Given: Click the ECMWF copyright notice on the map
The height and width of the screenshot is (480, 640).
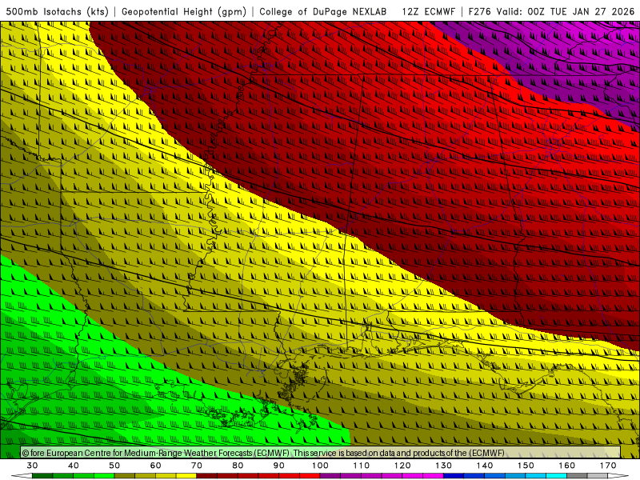Looking at the screenshot, I should 263,453.
